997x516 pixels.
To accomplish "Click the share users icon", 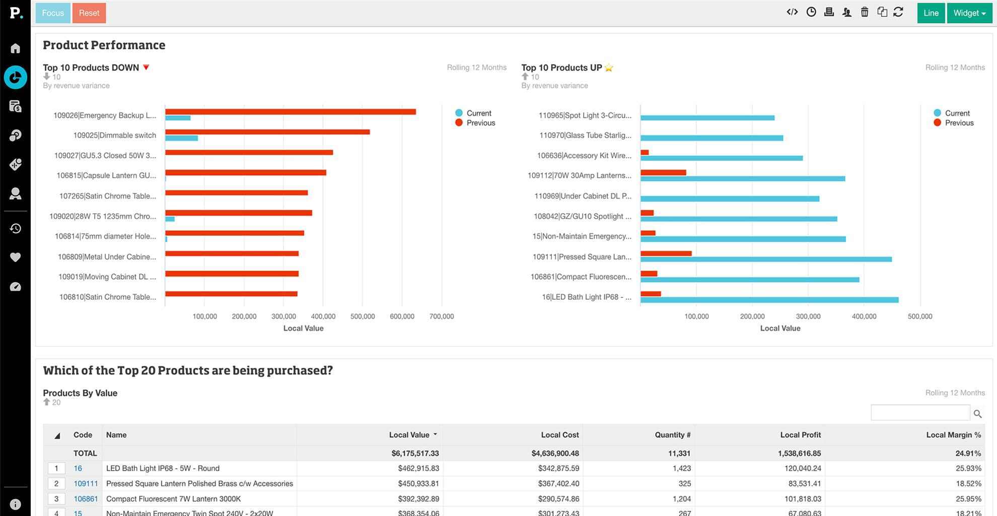I will coord(847,12).
